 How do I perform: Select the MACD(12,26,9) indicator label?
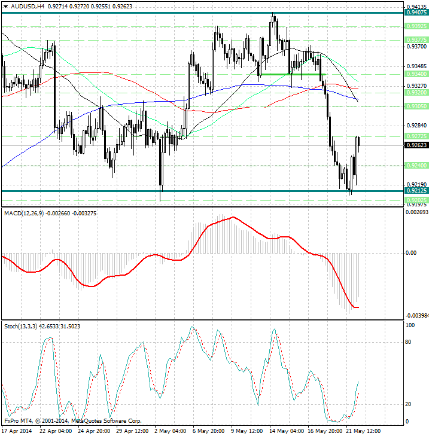click(24, 214)
